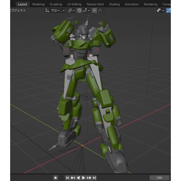Toggle the snap magnet icon

click(79, 10)
